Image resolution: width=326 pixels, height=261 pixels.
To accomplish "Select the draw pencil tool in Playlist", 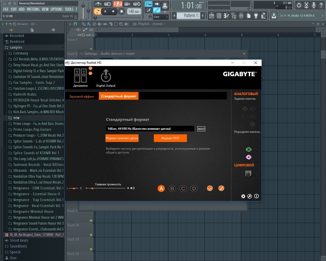I will click(x=84, y=24).
